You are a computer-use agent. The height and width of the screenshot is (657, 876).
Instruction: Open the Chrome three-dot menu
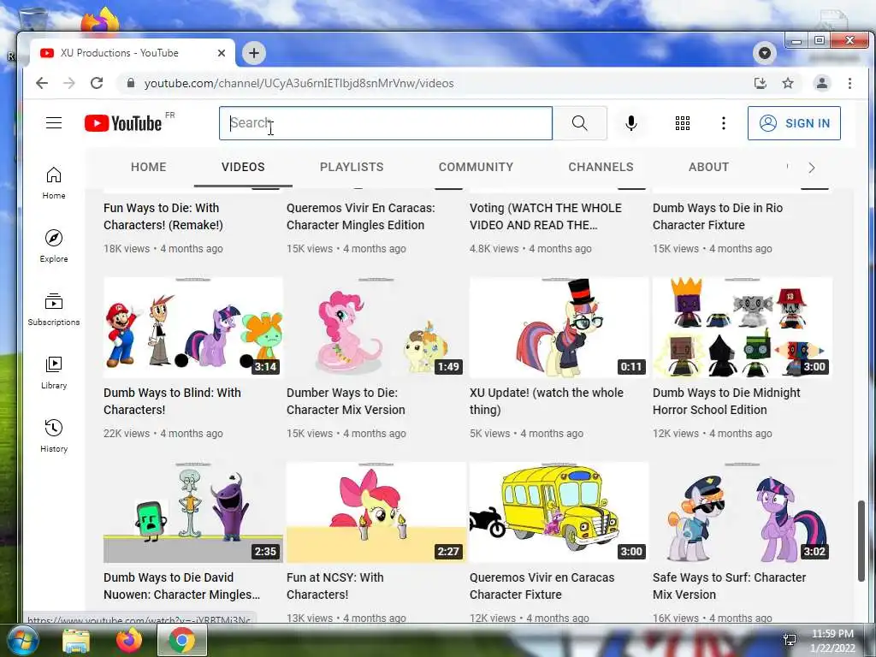pyautogui.click(x=849, y=83)
